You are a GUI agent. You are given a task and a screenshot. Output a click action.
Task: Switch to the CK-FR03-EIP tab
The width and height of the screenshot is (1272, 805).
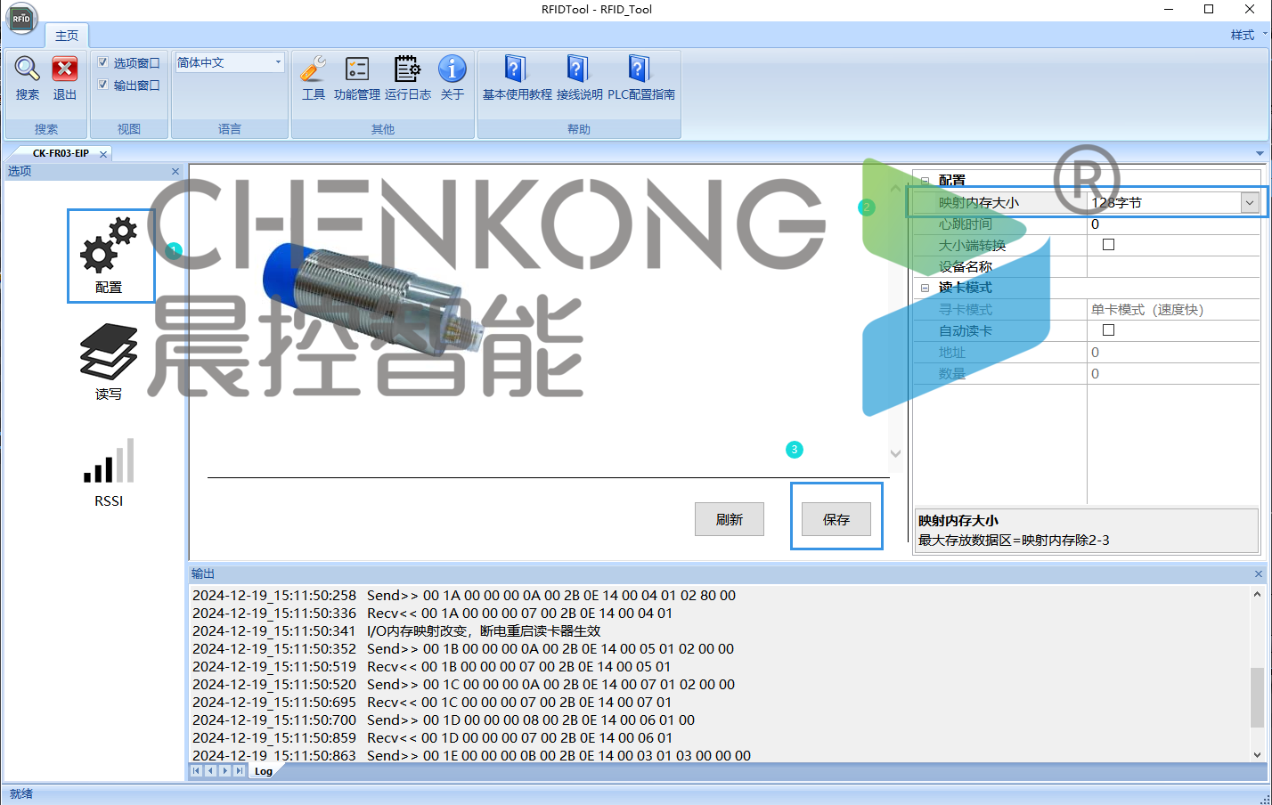click(x=61, y=153)
